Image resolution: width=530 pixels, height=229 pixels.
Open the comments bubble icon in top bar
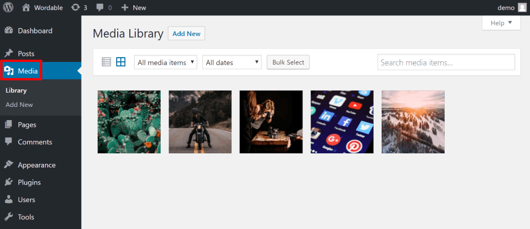(x=100, y=7)
